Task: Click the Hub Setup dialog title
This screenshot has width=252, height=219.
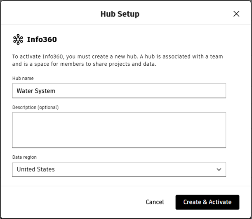Action: 120,14
